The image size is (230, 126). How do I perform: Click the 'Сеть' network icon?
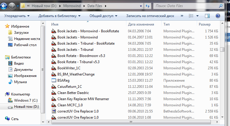click(x=7, y=119)
